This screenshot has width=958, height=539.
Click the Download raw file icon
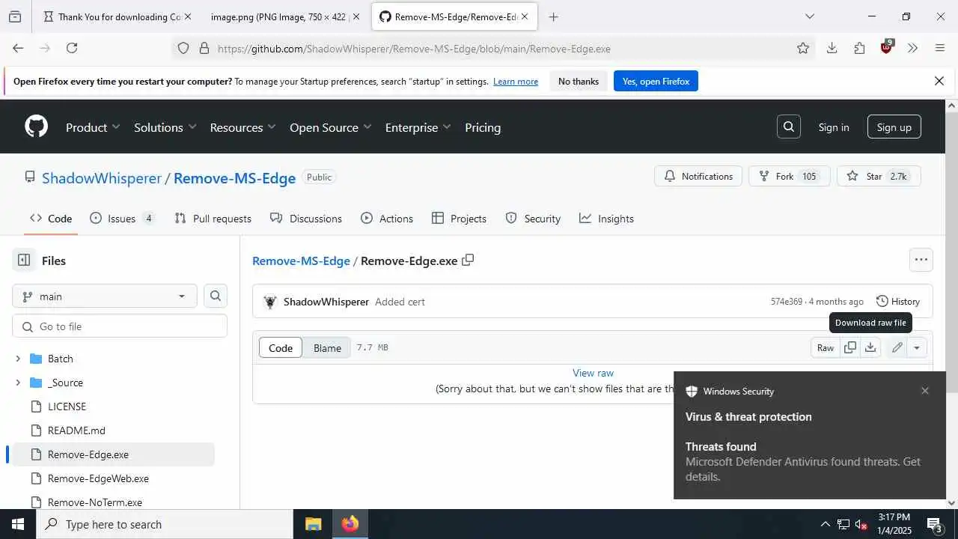pos(870,347)
